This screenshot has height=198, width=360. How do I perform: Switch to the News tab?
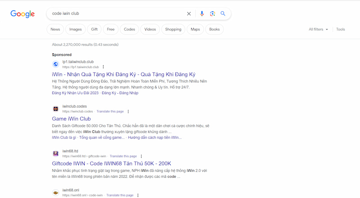pyautogui.click(x=55, y=30)
